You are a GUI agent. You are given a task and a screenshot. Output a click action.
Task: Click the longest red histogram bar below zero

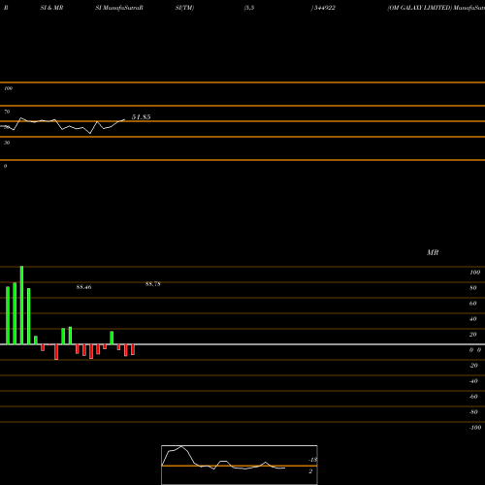point(56,352)
